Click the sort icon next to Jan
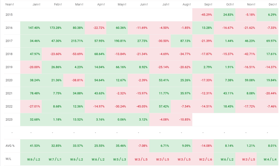This screenshot has height=166, width=279. point(39,4)
